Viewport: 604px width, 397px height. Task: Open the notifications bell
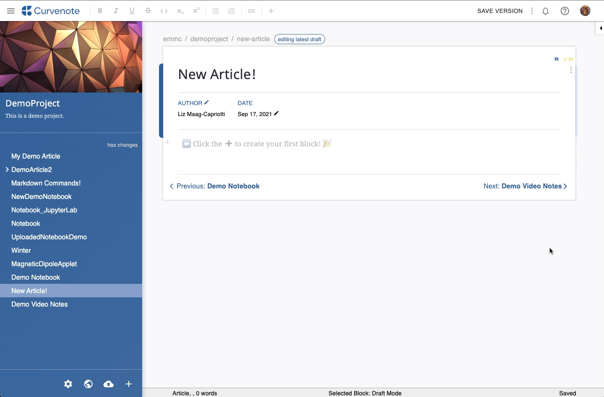coord(546,11)
